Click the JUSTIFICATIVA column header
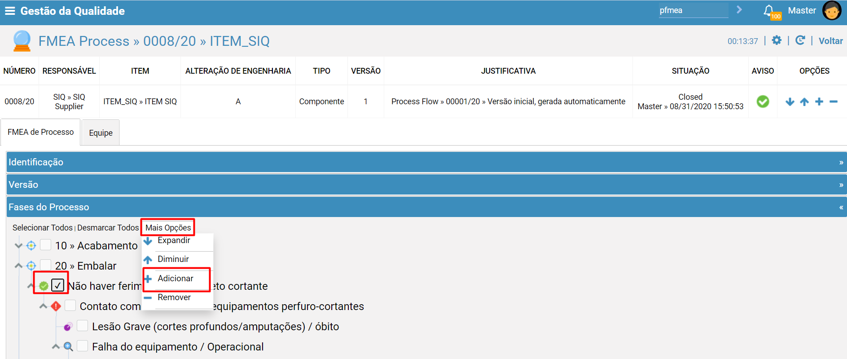This screenshot has width=847, height=359. 508,71
